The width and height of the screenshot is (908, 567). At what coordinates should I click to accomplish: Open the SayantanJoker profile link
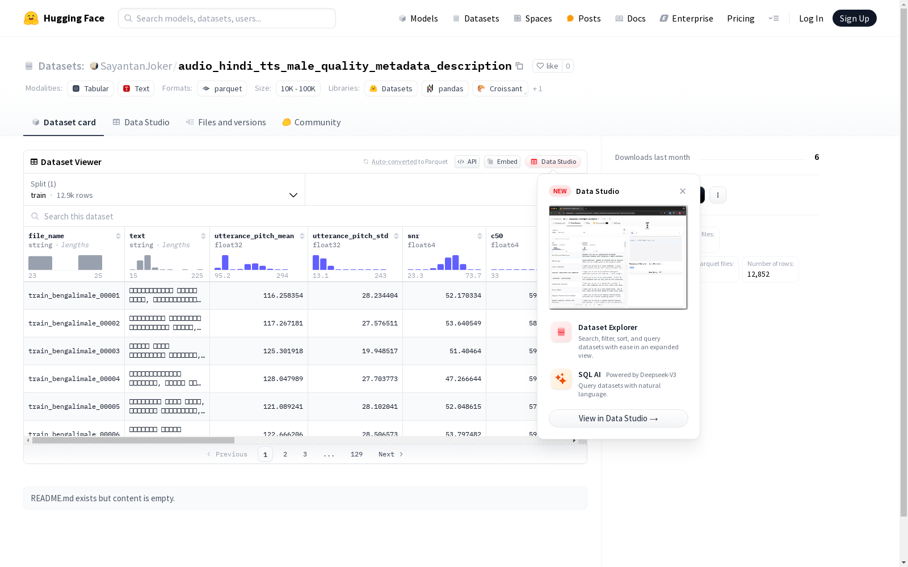pyautogui.click(x=136, y=66)
